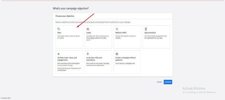Pick the Website traffic objective card
225x100 pixels.
[x=127, y=37]
